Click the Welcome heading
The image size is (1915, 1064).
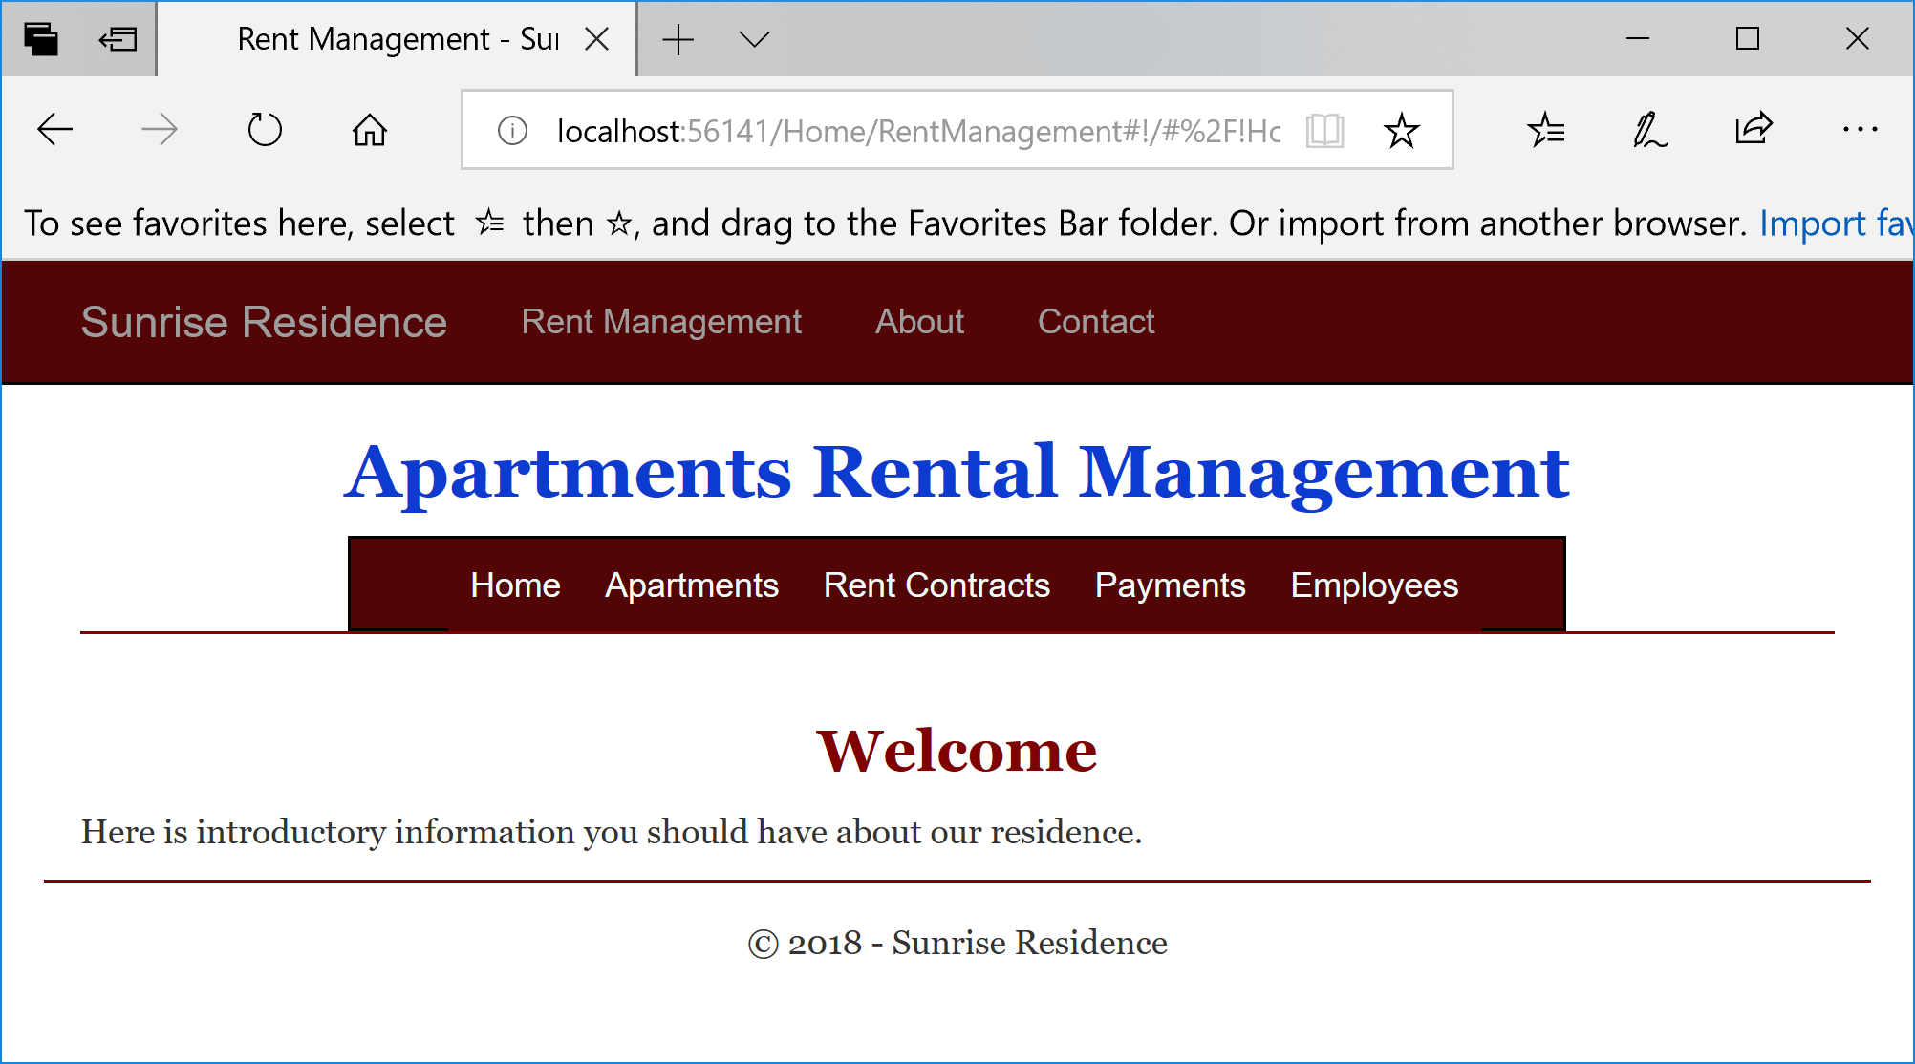957,751
